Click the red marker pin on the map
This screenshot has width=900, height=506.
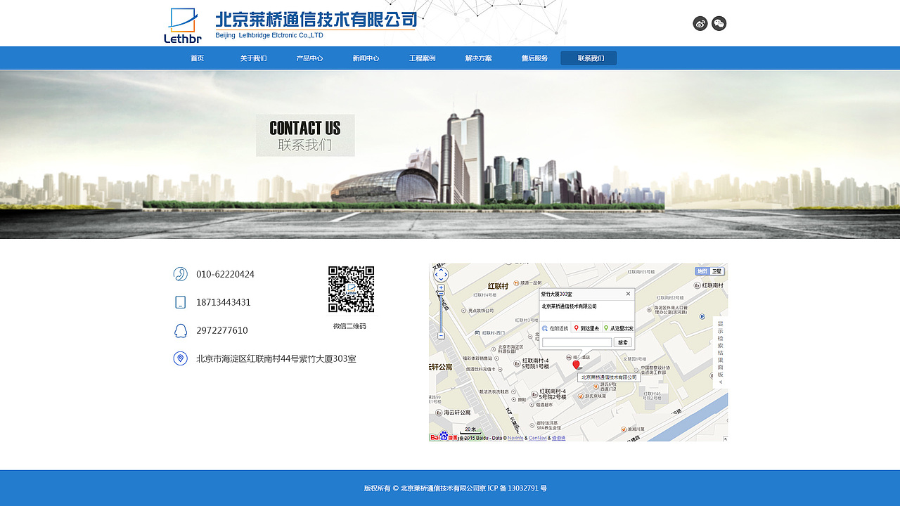(x=577, y=364)
